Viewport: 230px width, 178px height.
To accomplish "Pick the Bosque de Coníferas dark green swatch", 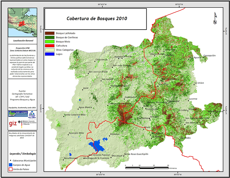I will (50, 38).
